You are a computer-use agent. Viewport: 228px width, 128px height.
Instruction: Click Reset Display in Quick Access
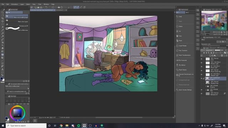[x=182, y=70]
